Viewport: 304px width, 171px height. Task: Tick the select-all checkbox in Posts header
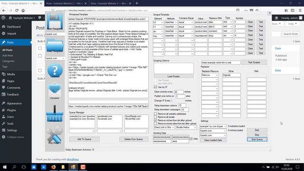[x=40, y=48]
